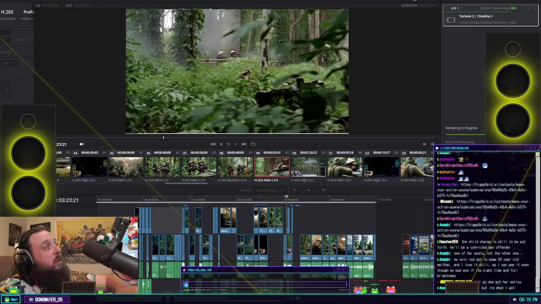Select clip 45 thumbnail
The width and height of the screenshot is (541, 304).
[126, 167]
